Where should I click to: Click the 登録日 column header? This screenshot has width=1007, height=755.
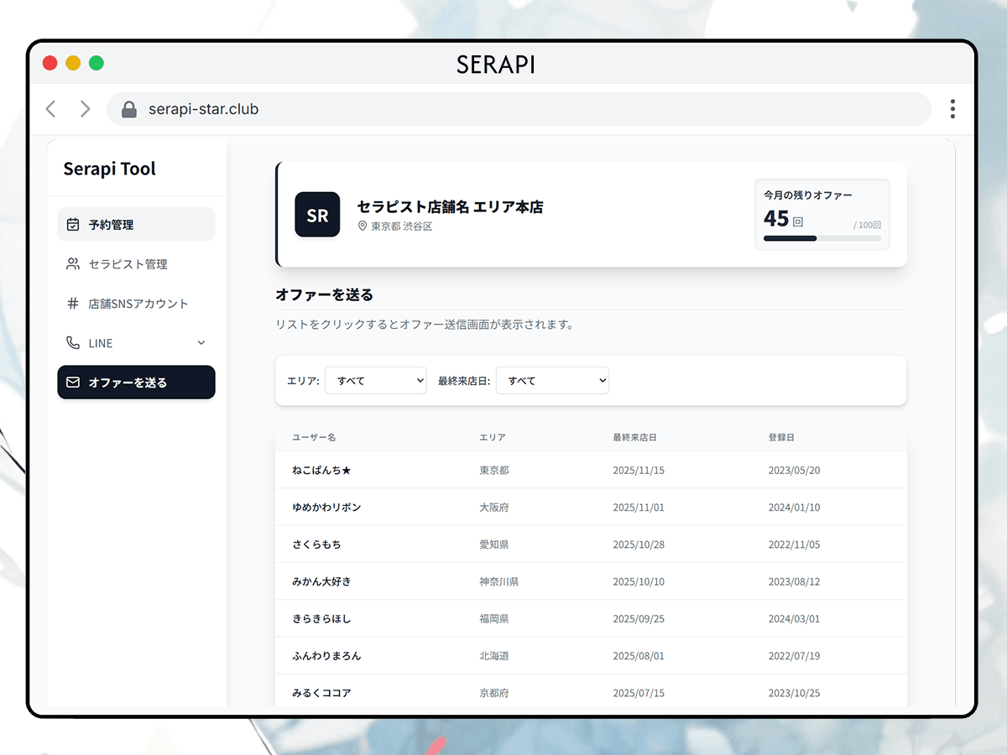[x=781, y=437]
